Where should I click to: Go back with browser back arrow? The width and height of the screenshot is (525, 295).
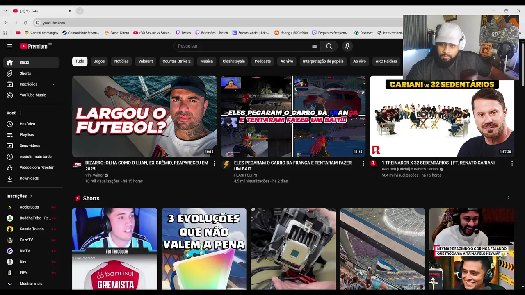click(6, 23)
